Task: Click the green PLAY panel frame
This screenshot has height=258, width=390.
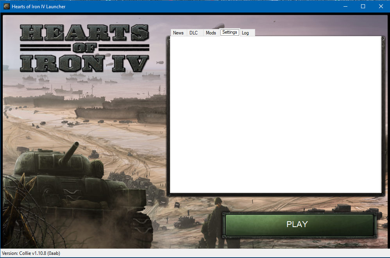Action: click(x=299, y=224)
